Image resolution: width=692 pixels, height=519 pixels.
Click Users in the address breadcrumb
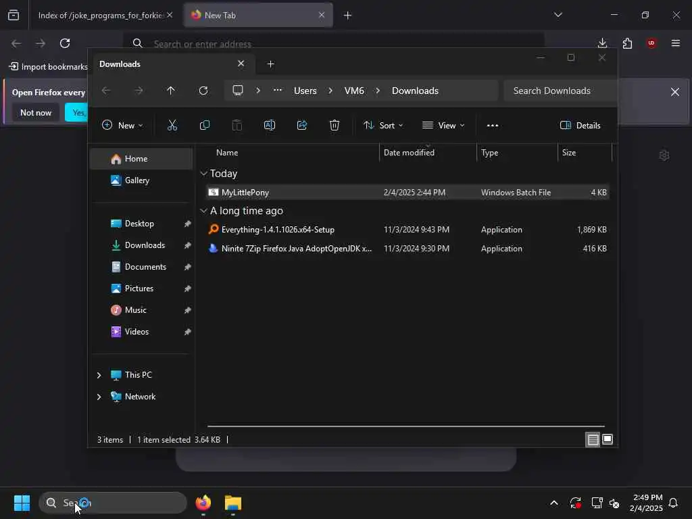click(x=305, y=91)
